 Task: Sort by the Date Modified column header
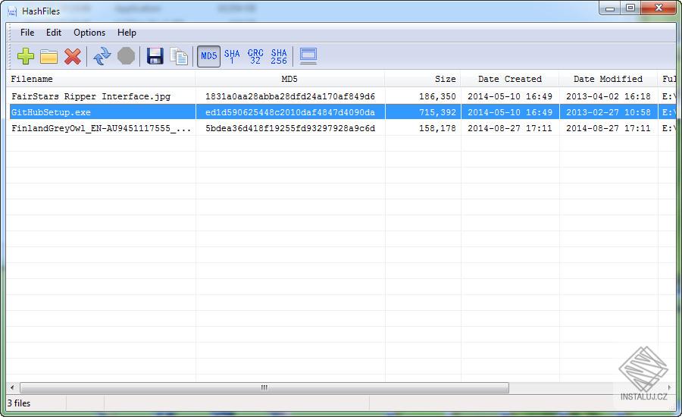(608, 79)
